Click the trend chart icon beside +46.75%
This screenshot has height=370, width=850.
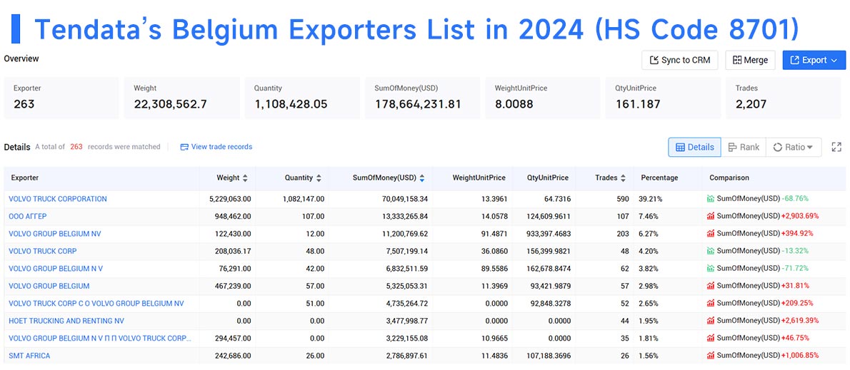click(710, 338)
